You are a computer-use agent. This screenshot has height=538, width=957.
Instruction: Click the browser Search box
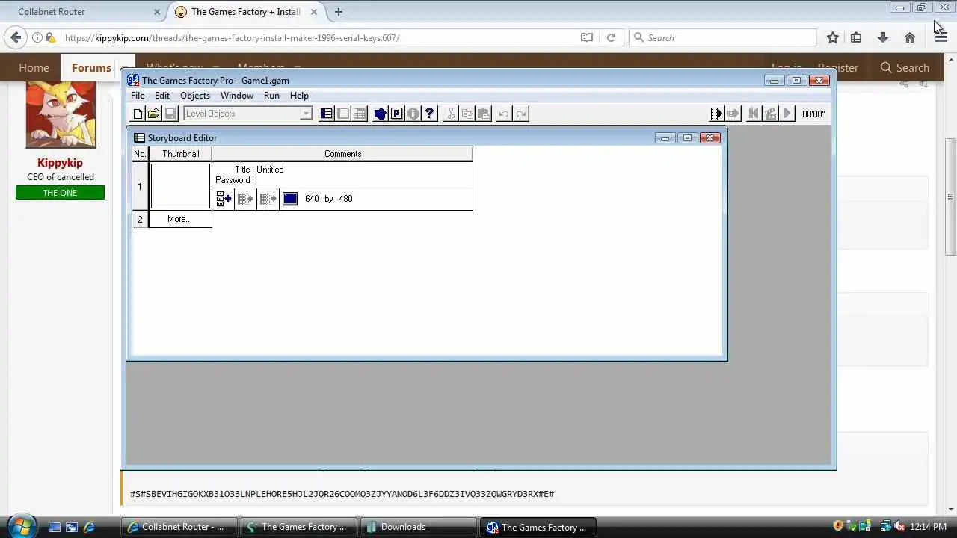(722, 37)
